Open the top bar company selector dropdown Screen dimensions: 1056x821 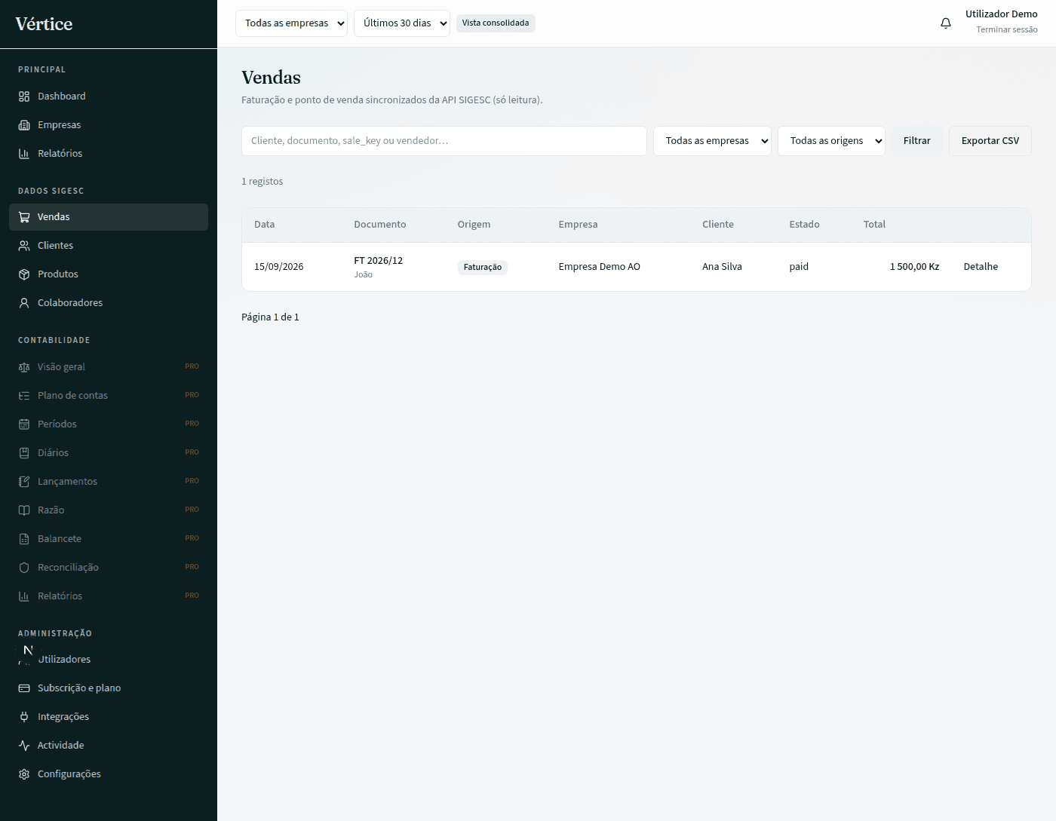click(x=291, y=23)
